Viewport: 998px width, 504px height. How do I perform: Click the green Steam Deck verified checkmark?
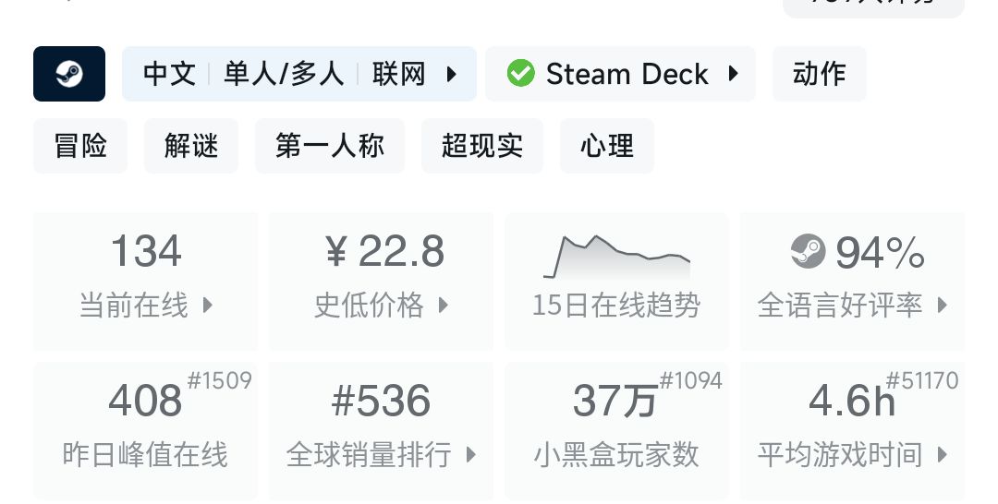point(521,74)
